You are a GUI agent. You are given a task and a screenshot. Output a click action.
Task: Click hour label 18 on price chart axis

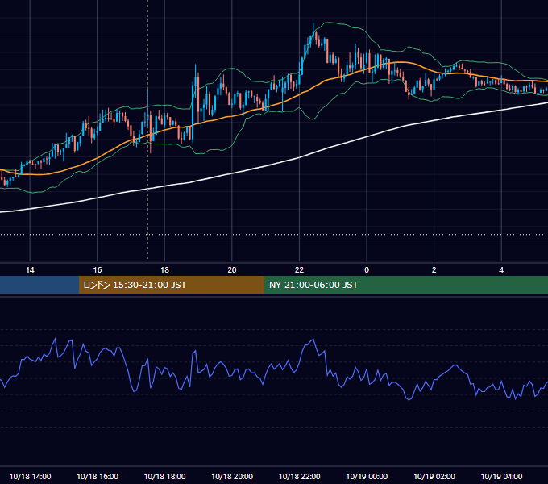pyautogui.click(x=164, y=270)
